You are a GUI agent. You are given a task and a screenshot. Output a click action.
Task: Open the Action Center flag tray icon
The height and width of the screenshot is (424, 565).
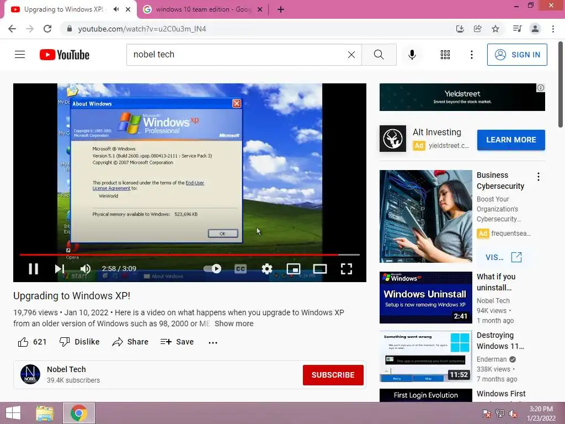pos(487,414)
